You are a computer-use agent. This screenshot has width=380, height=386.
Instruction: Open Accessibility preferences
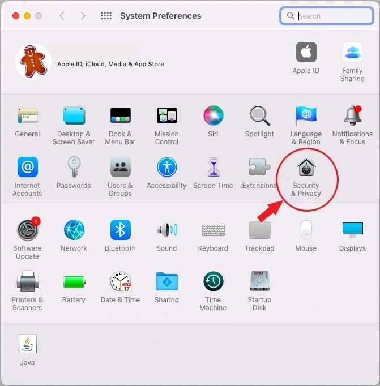(x=166, y=167)
